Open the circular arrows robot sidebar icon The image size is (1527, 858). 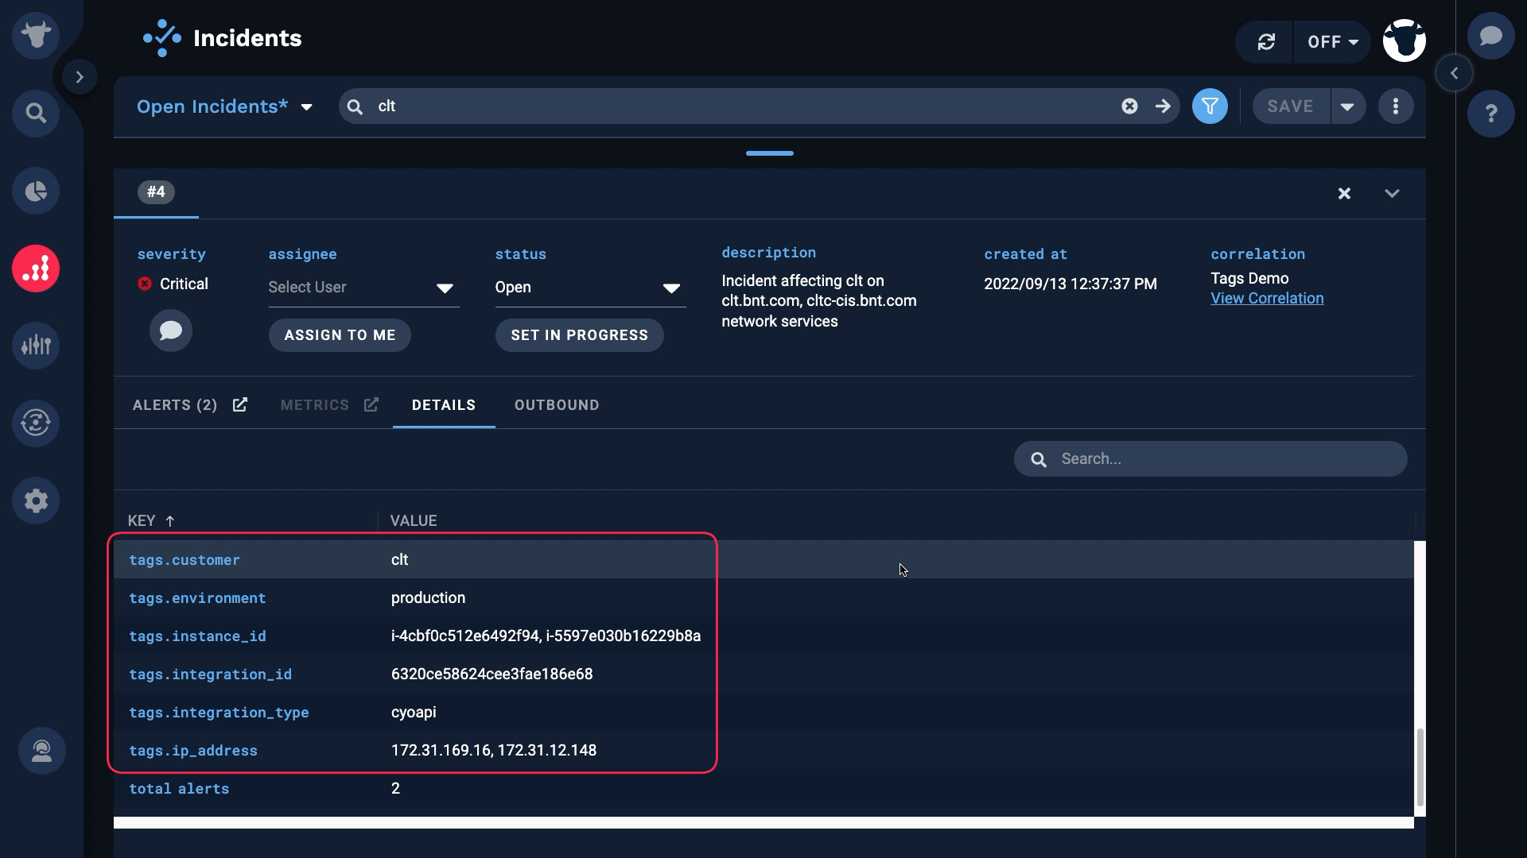click(x=36, y=423)
